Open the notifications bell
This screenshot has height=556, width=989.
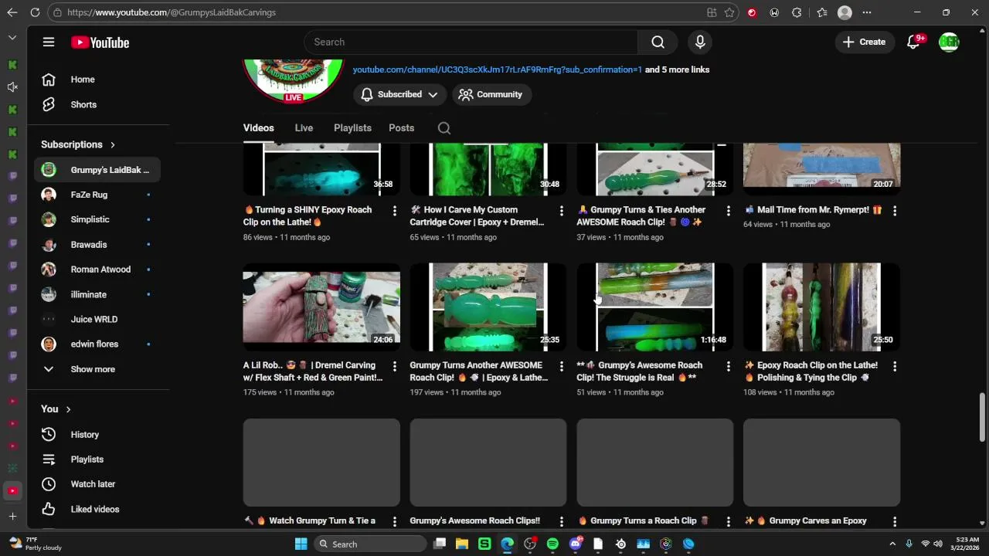(x=913, y=42)
